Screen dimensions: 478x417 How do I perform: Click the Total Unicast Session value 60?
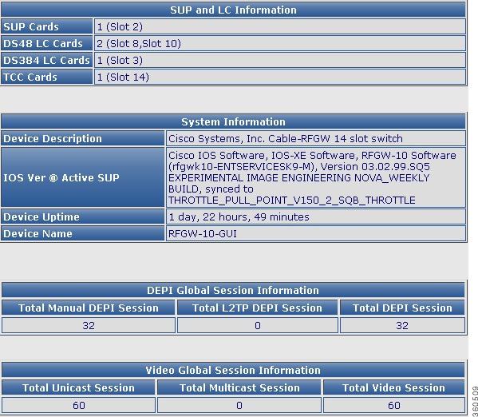pos(79,405)
